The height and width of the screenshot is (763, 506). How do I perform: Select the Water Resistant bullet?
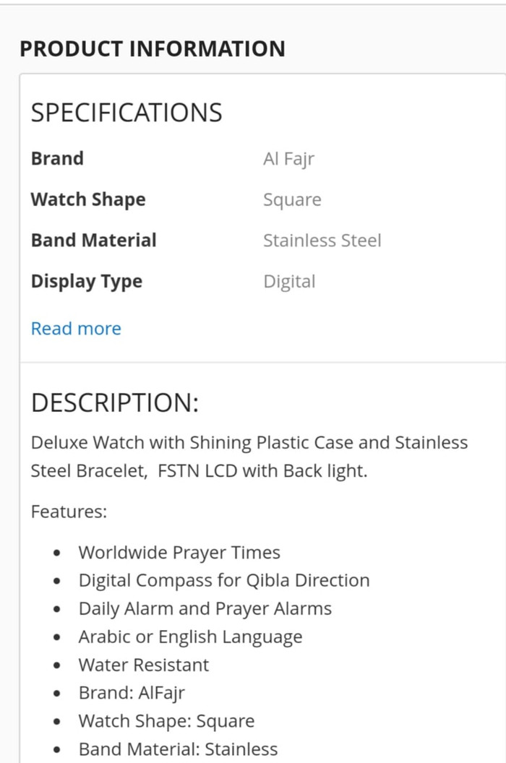coord(144,665)
